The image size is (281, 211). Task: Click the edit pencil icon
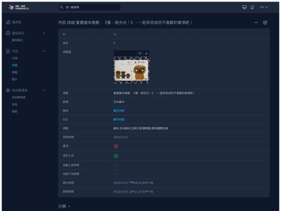[x=265, y=22]
